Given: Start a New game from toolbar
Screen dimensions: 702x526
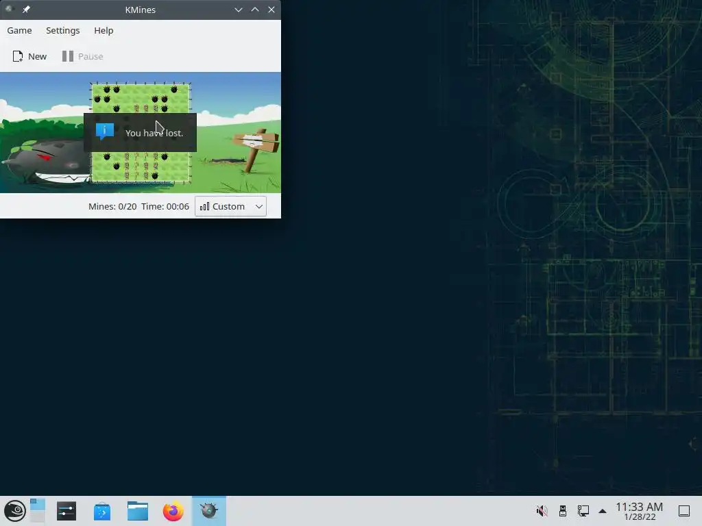Looking at the screenshot, I should pyautogui.click(x=29, y=56).
